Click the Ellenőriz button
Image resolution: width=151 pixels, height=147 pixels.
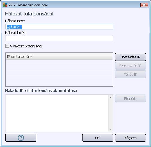pos(131,98)
